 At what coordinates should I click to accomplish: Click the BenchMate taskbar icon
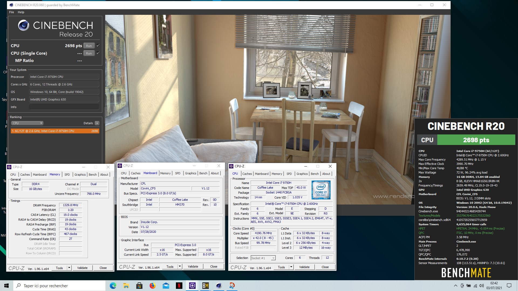pos(205,286)
